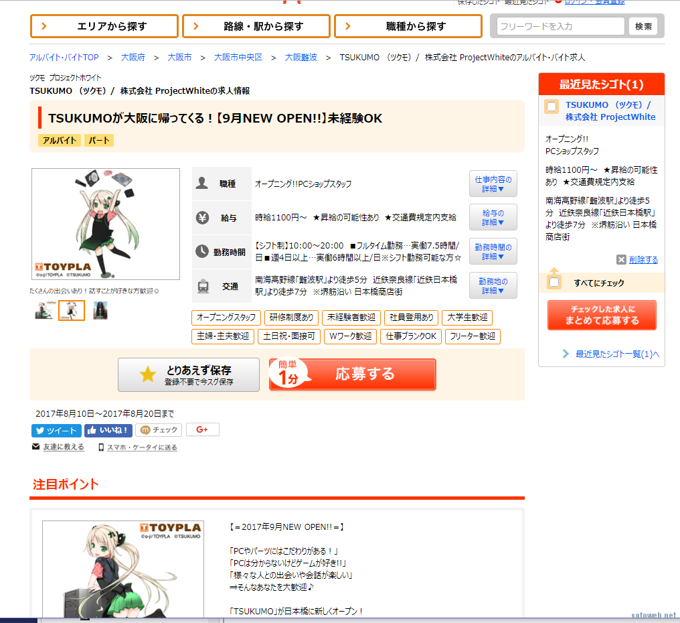The height and width of the screenshot is (623, 680).
Task: Click the 仕事ブランクOK tag
Action: [411, 336]
